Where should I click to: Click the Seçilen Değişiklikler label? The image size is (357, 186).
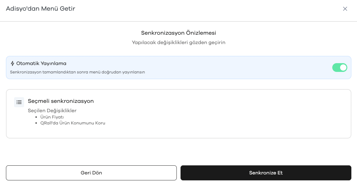click(52, 111)
